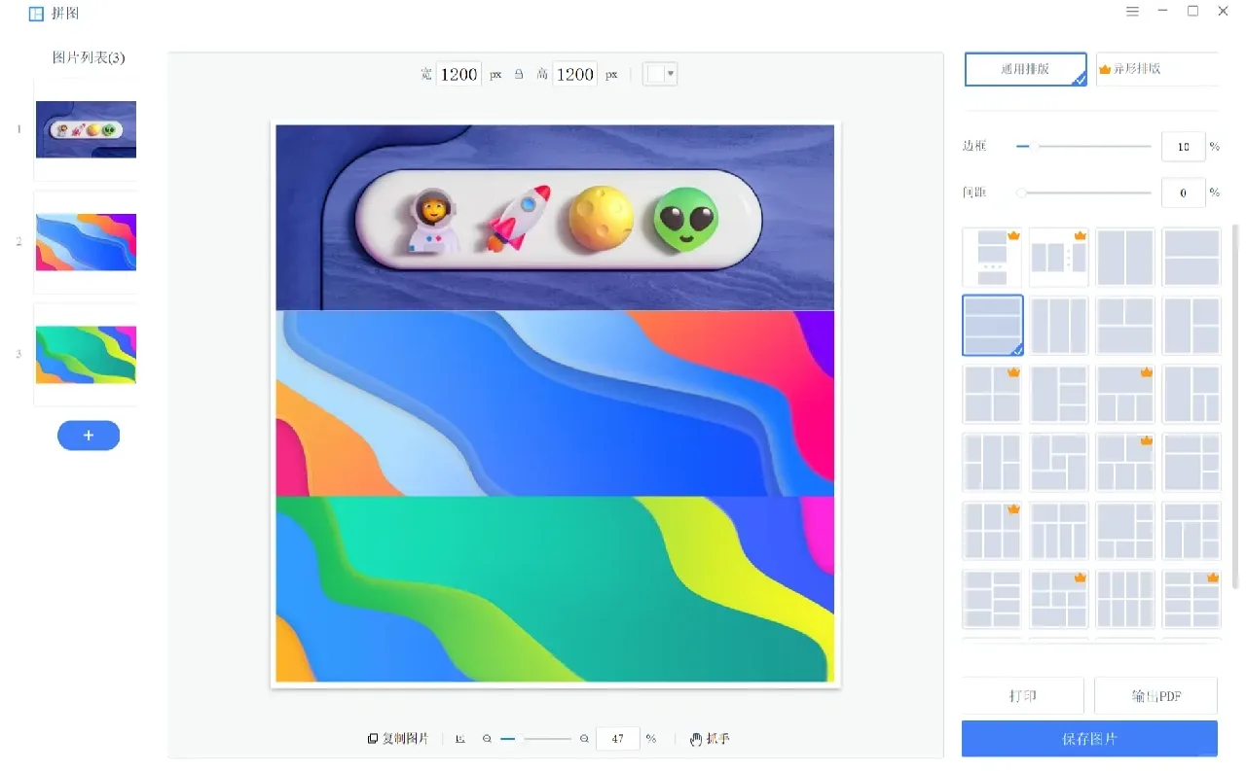
Task: Open the hamburger menu in title bar
Action: (1132, 11)
